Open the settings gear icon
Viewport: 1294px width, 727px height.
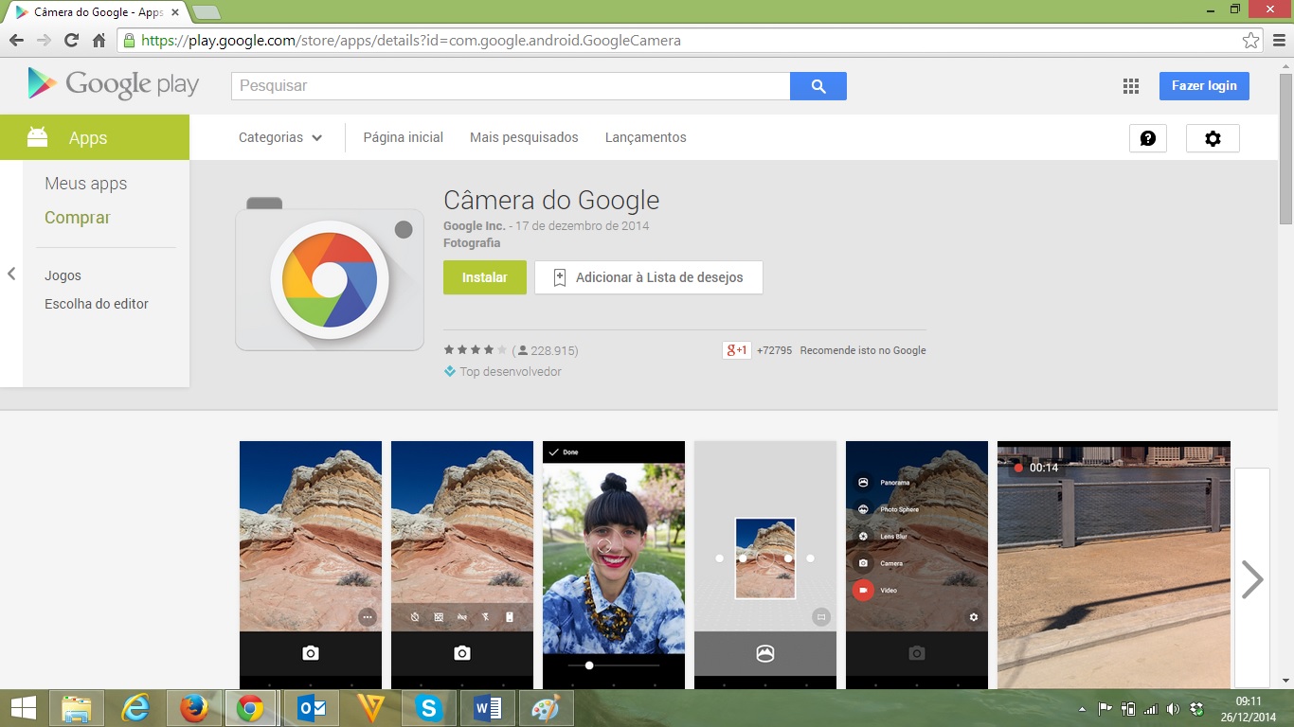(1213, 138)
